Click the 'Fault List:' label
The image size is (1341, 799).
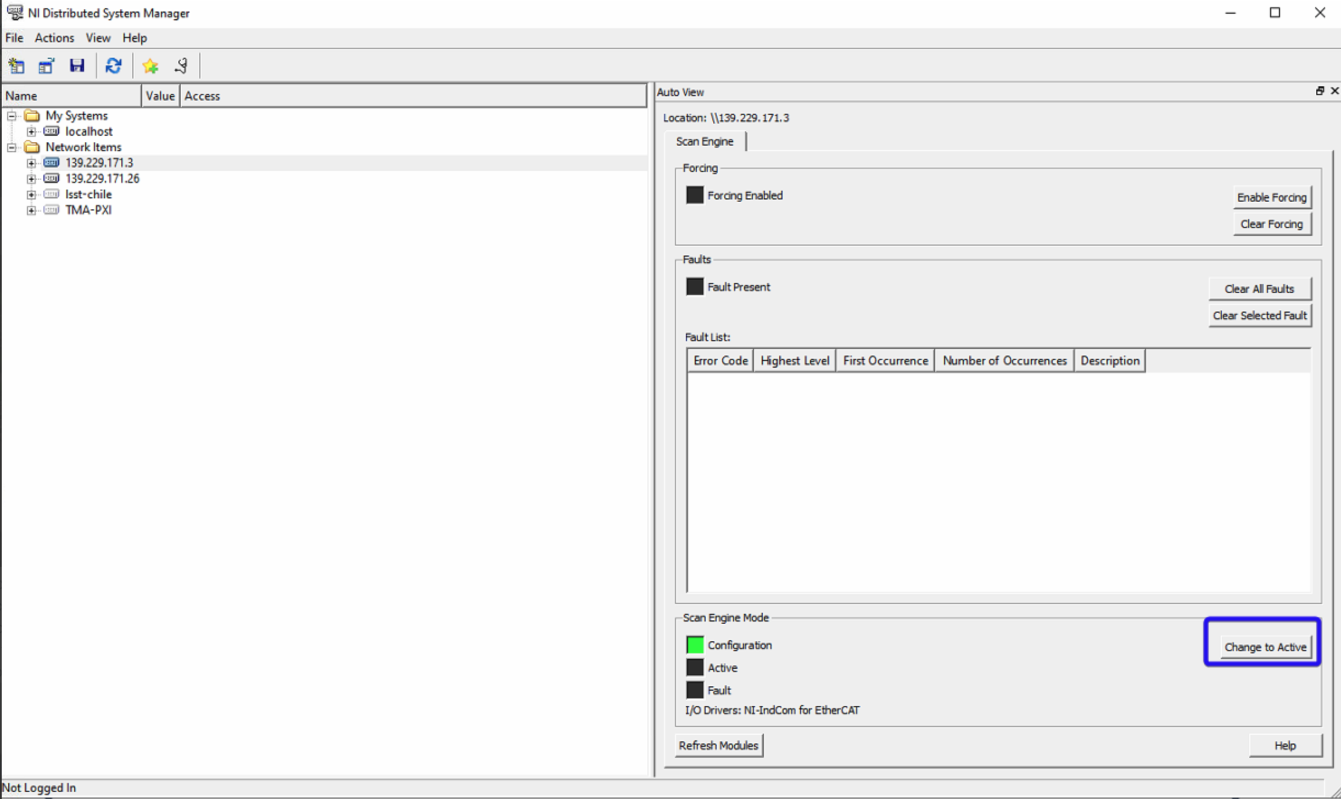point(707,337)
